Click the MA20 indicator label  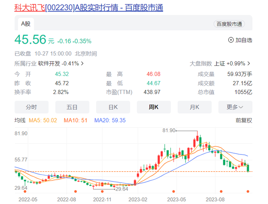click(110, 120)
